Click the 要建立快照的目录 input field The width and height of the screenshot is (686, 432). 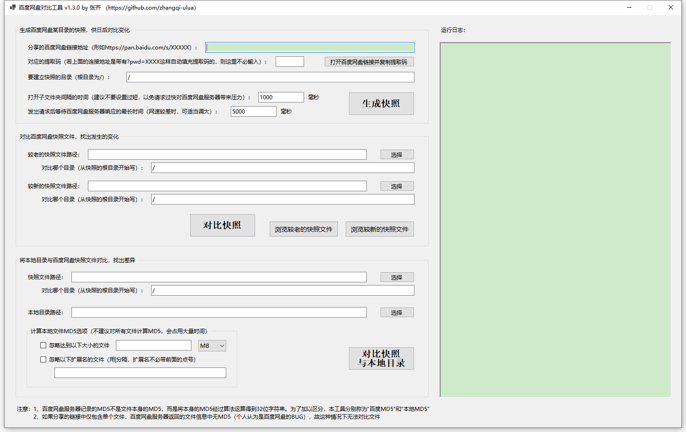(270, 77)
